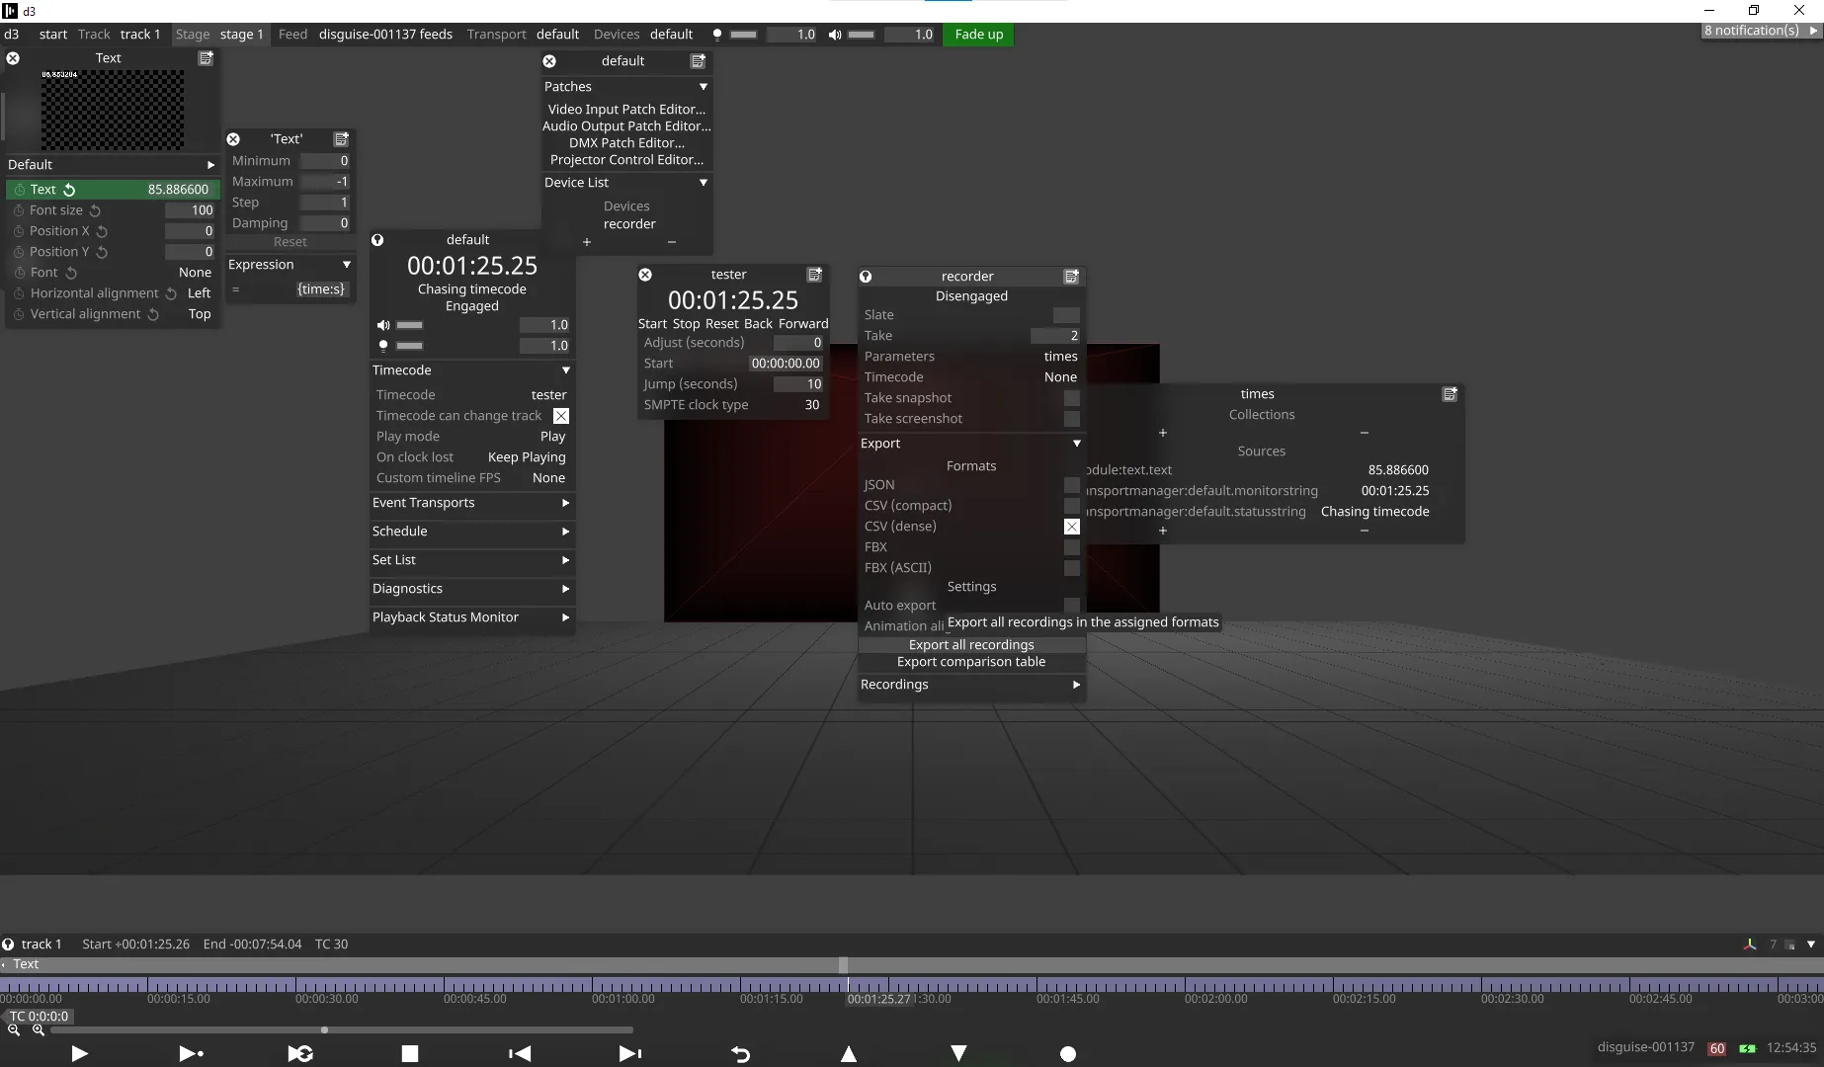Click the record circle icon
This screenshot has height=1067, width=1824.
[x=1067, y=1054]
